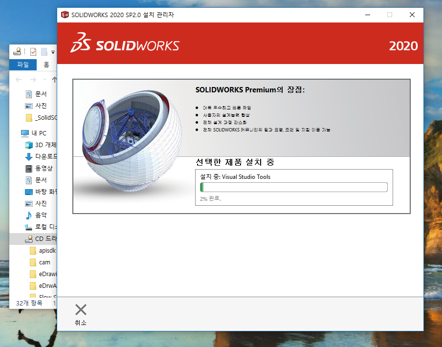Screen dimensions: 442x347
Task: Select the _SolidSQ folder in quick access
Action: click(x=41, y=118)
